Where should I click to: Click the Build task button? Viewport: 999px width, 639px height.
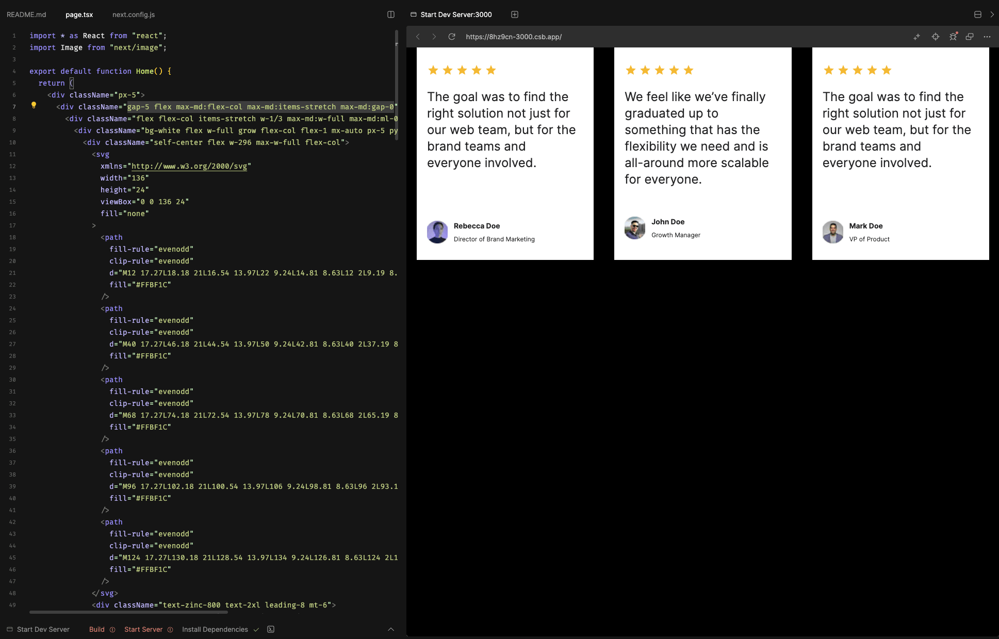pos(97,629)
